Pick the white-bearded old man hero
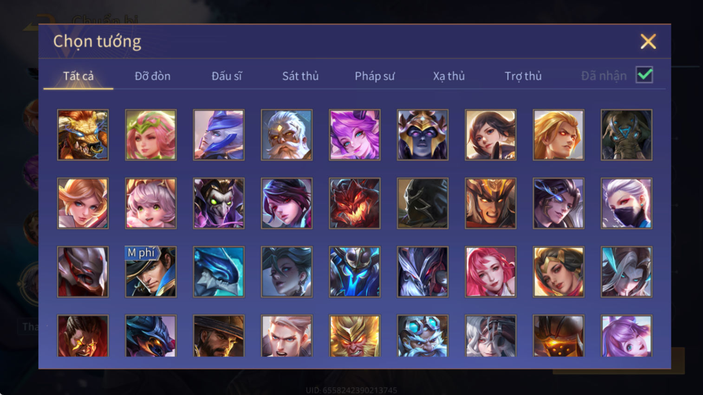This screenshot has width=703, height=395. point(286,135)
